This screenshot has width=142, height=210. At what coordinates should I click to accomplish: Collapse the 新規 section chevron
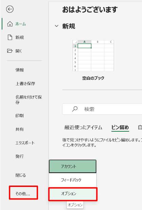(x=57, y=26)
